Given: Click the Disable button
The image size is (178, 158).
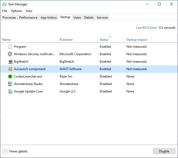Looking at the screenshot, I should (x=164, y=151).
